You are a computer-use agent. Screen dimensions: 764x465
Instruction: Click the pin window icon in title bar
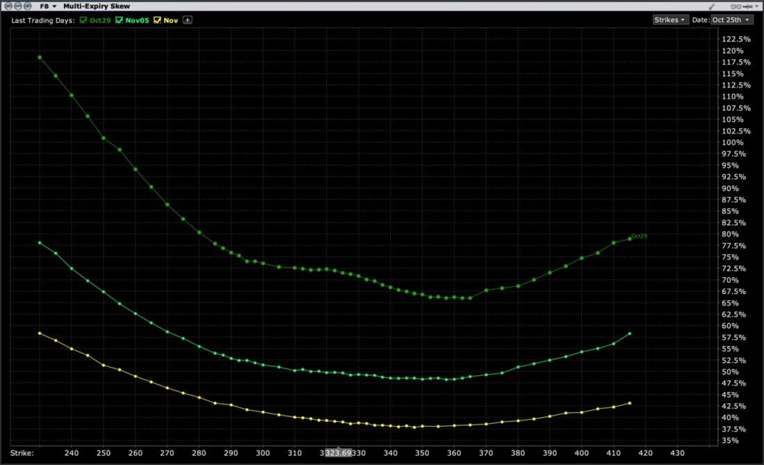point(747,6)
